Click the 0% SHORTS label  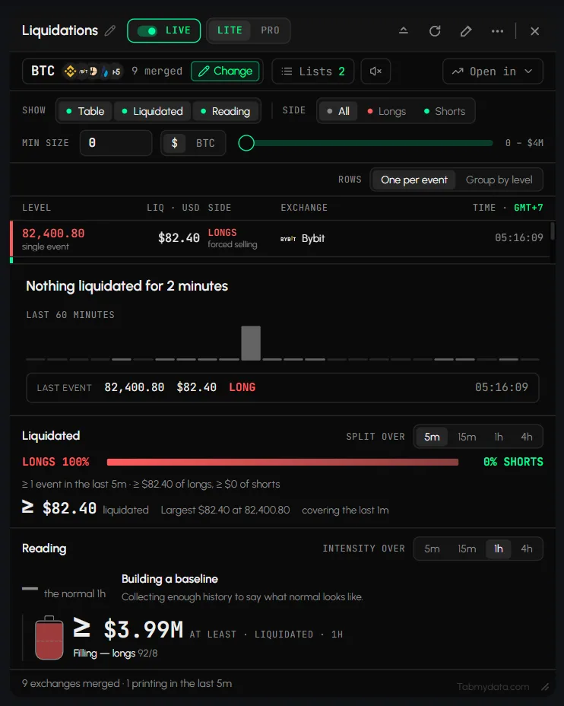coord(513,462)
